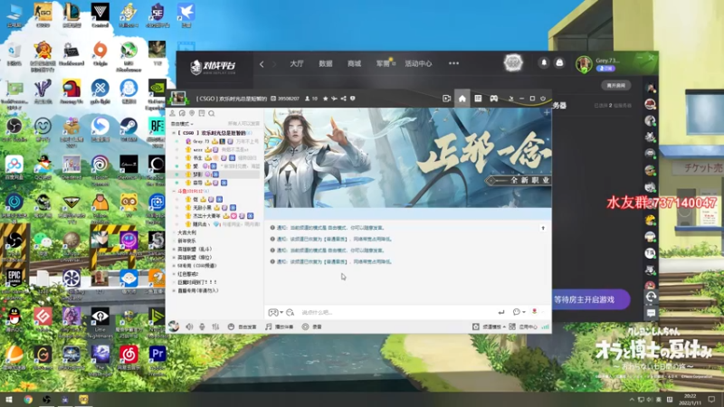
Task: Open the 商城 tab in 对战平台
Action: (354, 63)
